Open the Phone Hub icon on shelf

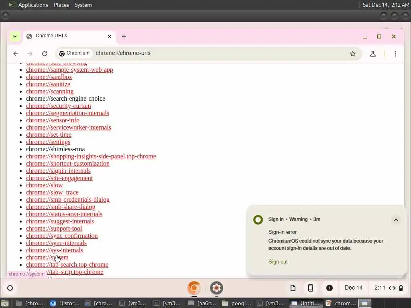point(311,288)
